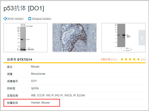Click the Orthogonal Validation badge icon
149x111 pixels.
[x=30, y=19]
